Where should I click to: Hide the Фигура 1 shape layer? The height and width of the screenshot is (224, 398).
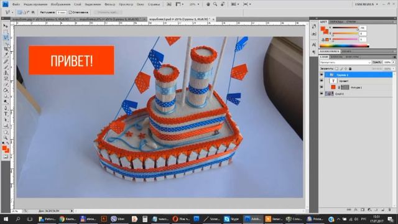click(x=322, y=87)
